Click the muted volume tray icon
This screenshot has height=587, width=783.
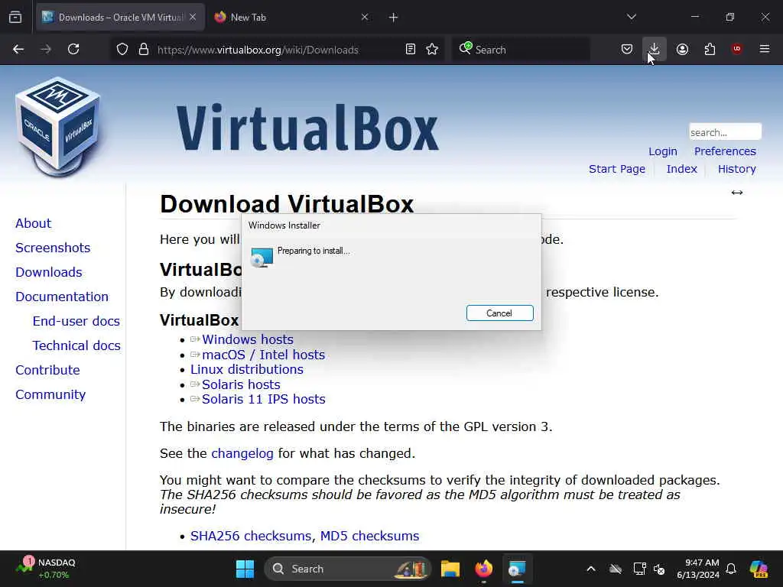pos(659,569)
